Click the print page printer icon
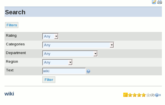Screen dimensions: 165x105 click(160, 2)
